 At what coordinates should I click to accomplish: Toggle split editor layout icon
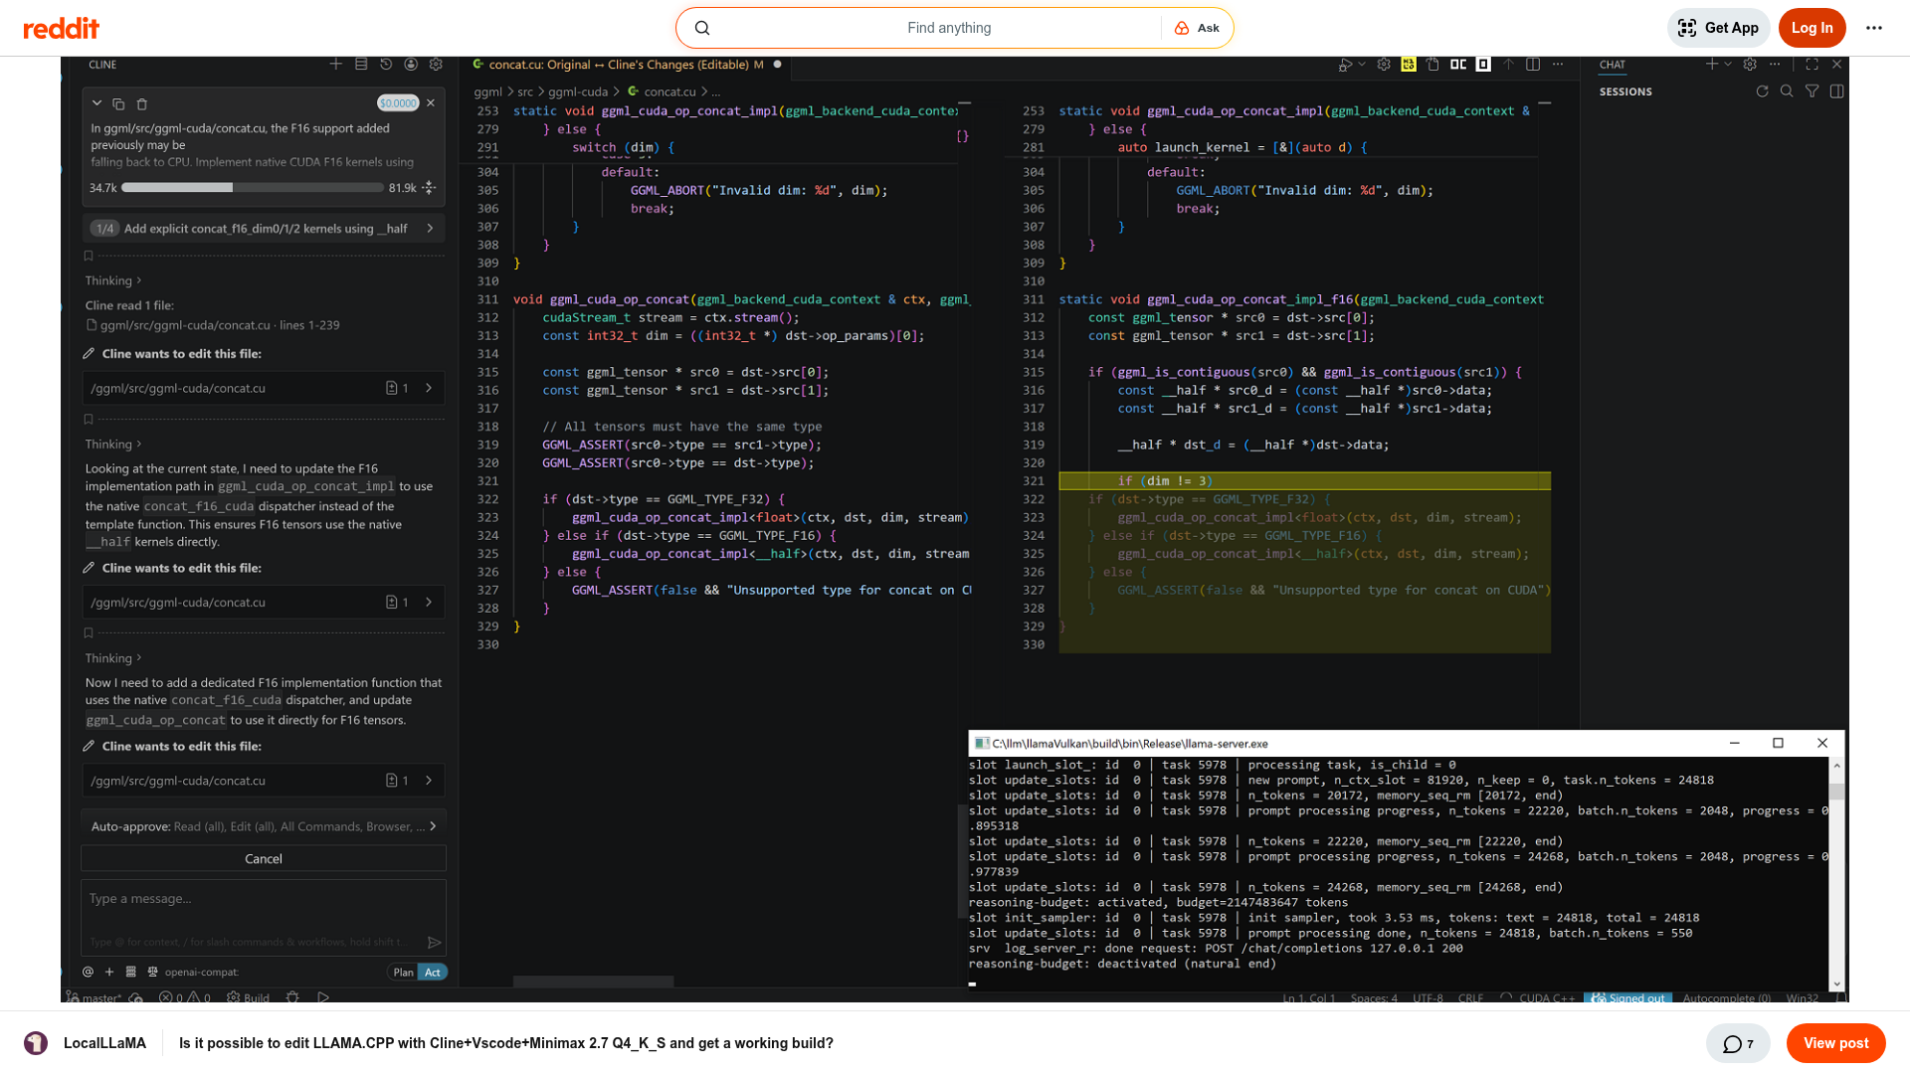click(1533, 65)
